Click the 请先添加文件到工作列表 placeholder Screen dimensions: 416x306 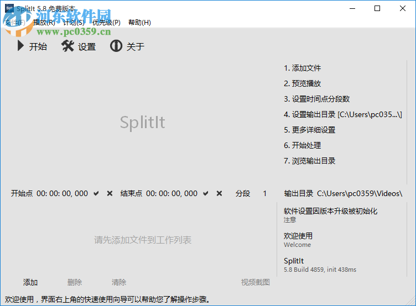[143, 240]
